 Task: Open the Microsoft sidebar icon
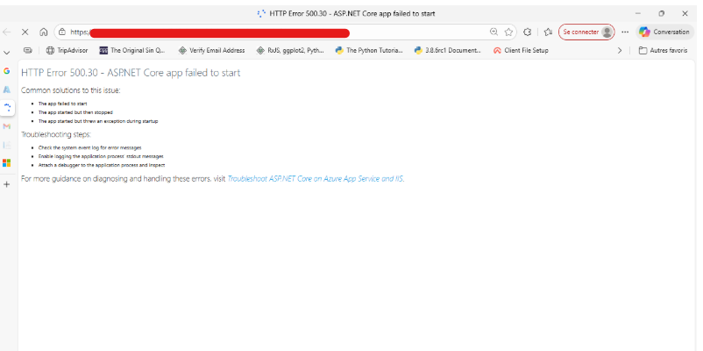7,163
